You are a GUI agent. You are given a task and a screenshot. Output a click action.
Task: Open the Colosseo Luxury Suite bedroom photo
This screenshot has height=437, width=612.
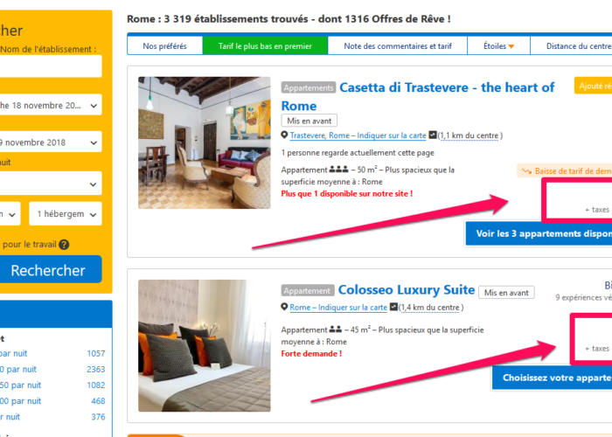(204, 345)
